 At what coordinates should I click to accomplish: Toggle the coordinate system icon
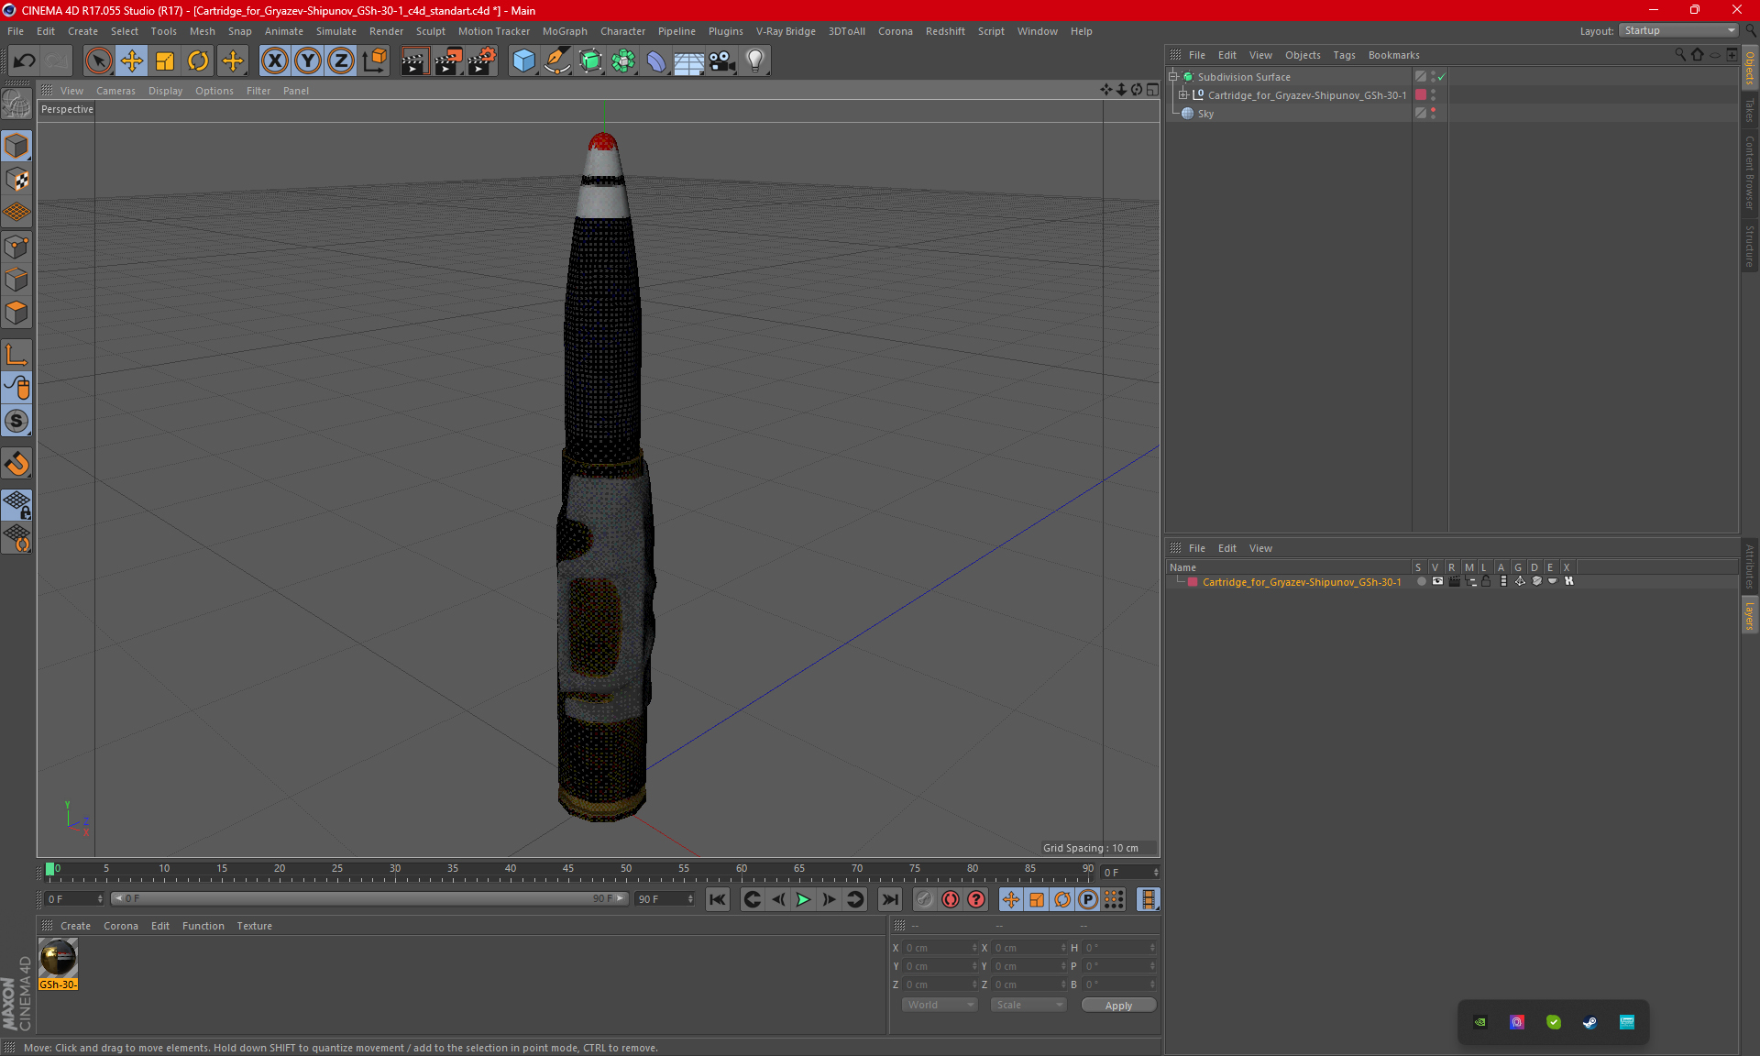click(374, 60)
